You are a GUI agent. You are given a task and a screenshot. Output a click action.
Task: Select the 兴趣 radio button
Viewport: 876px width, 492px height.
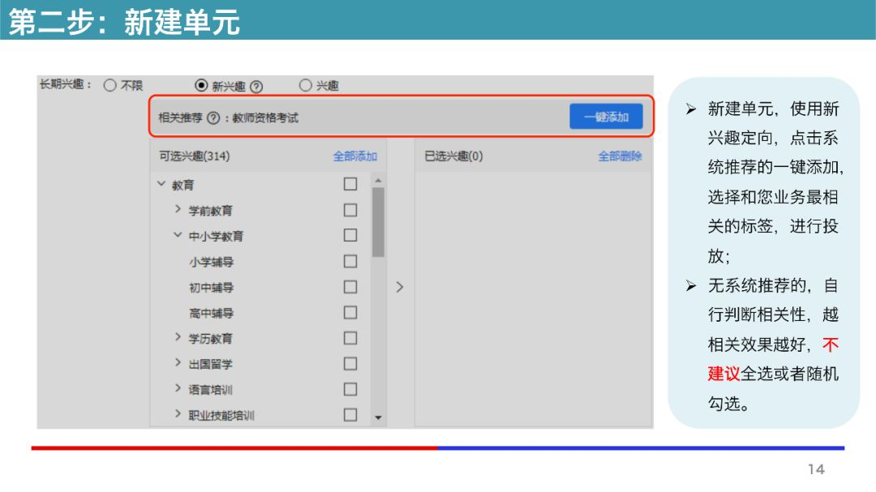(x=306, y=86)
